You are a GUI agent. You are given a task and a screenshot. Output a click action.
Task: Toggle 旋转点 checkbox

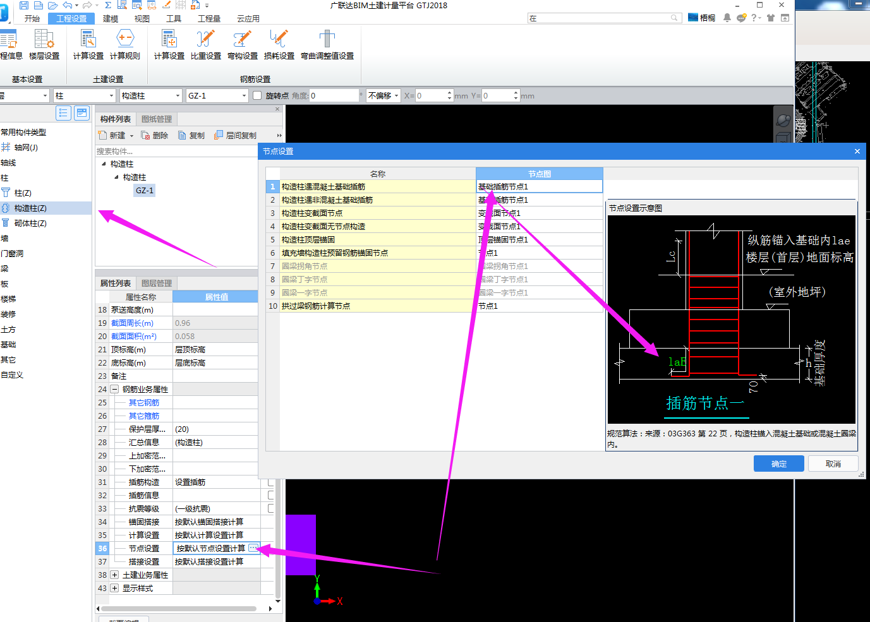point(257,96)
